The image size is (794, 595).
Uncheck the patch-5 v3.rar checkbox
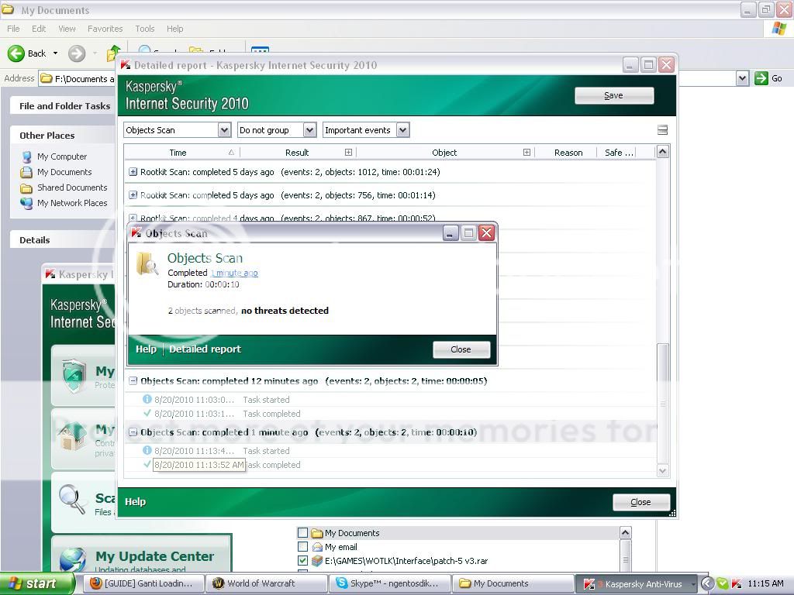pyautogui.click(x=303, y=560)
